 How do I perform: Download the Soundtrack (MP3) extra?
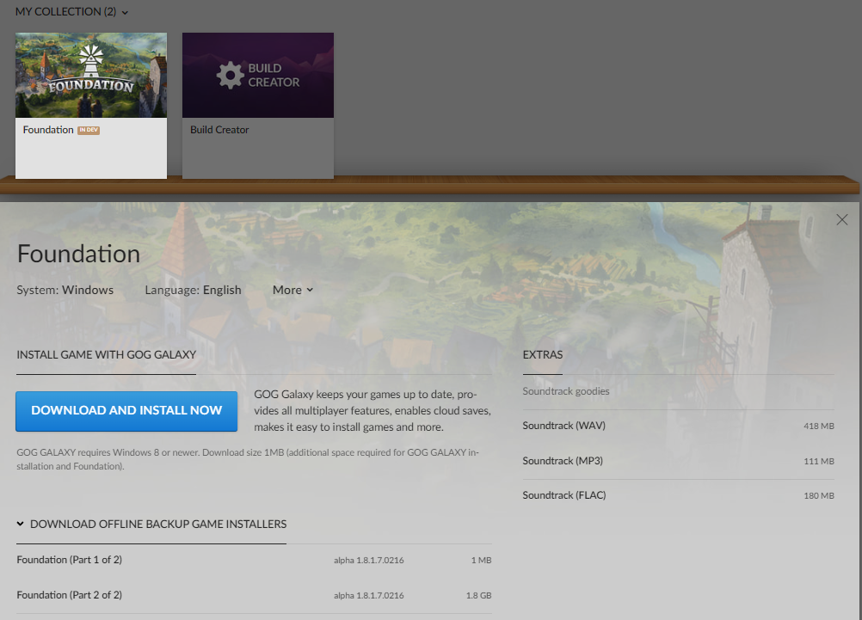pos(679,461)
